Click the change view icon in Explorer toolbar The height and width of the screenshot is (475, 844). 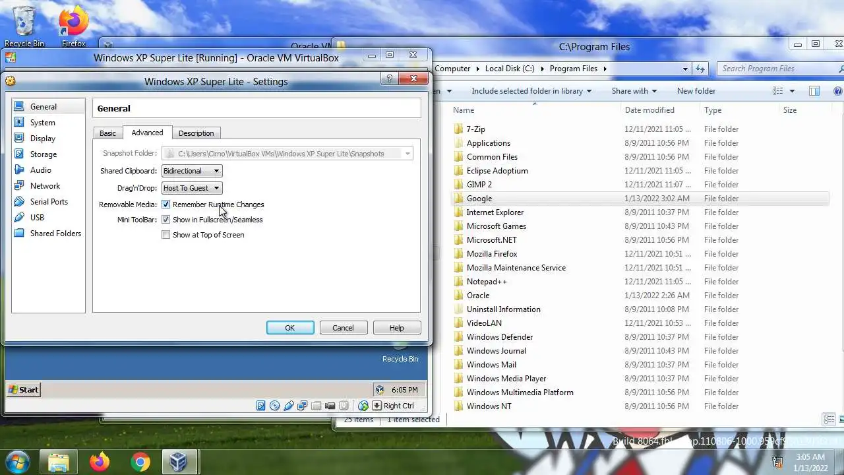(778, 91)
